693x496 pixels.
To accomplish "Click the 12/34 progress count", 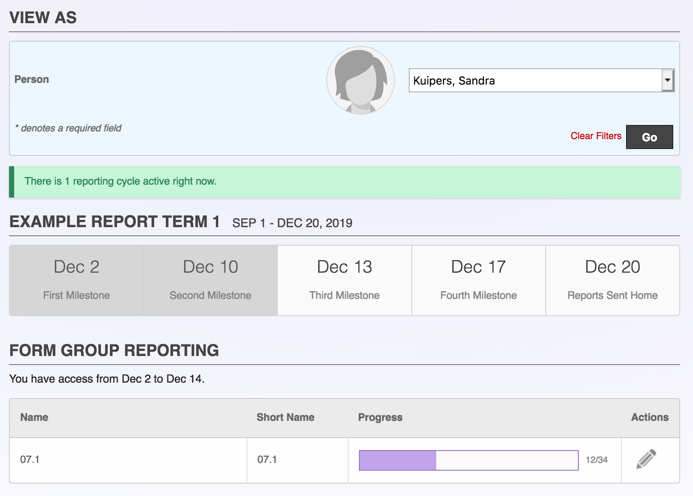I will pyautogui.click(x=596, y=460).
